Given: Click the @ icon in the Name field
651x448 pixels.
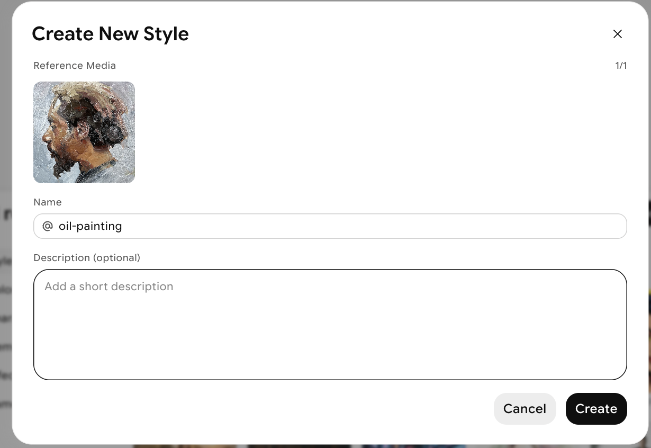Looking at the screenshot, I should point(47,226).
